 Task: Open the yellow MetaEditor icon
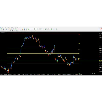[x=23, y=29]
